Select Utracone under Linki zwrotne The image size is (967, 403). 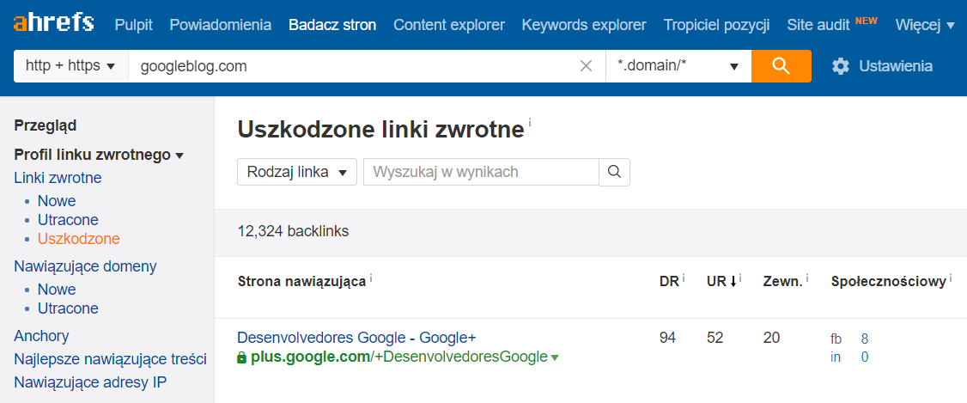(68, 220)
